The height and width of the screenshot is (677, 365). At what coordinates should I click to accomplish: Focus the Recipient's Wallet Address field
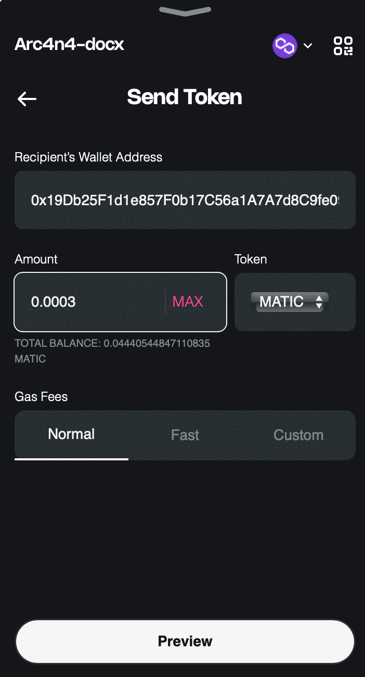185,200
